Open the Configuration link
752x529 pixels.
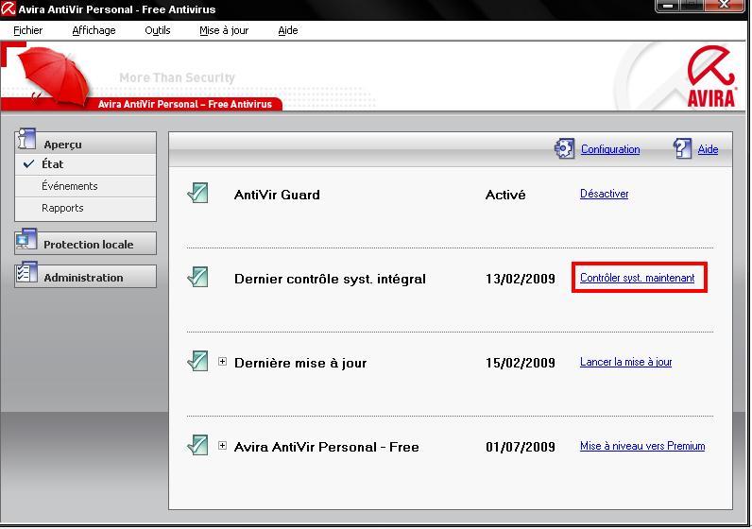610,149
